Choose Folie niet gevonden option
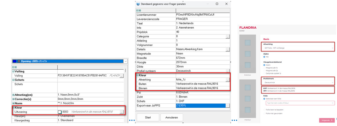 click(x=264, y=113)
